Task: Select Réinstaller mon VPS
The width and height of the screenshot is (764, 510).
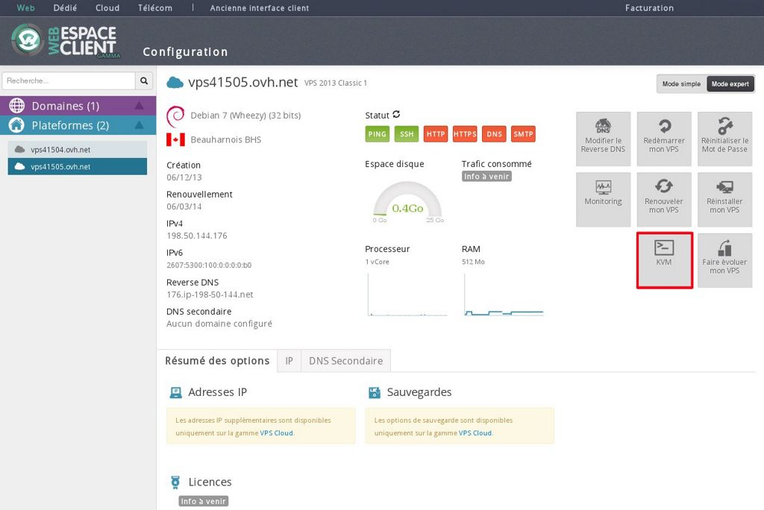Action: coord(724,199)
